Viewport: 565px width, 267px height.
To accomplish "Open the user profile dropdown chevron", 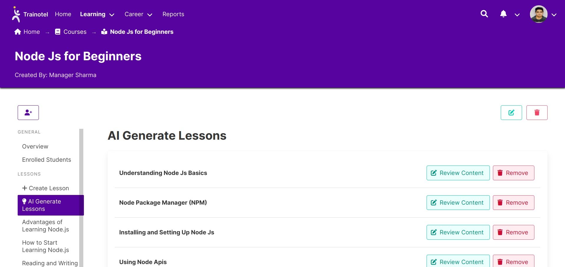I will (554, 15).
